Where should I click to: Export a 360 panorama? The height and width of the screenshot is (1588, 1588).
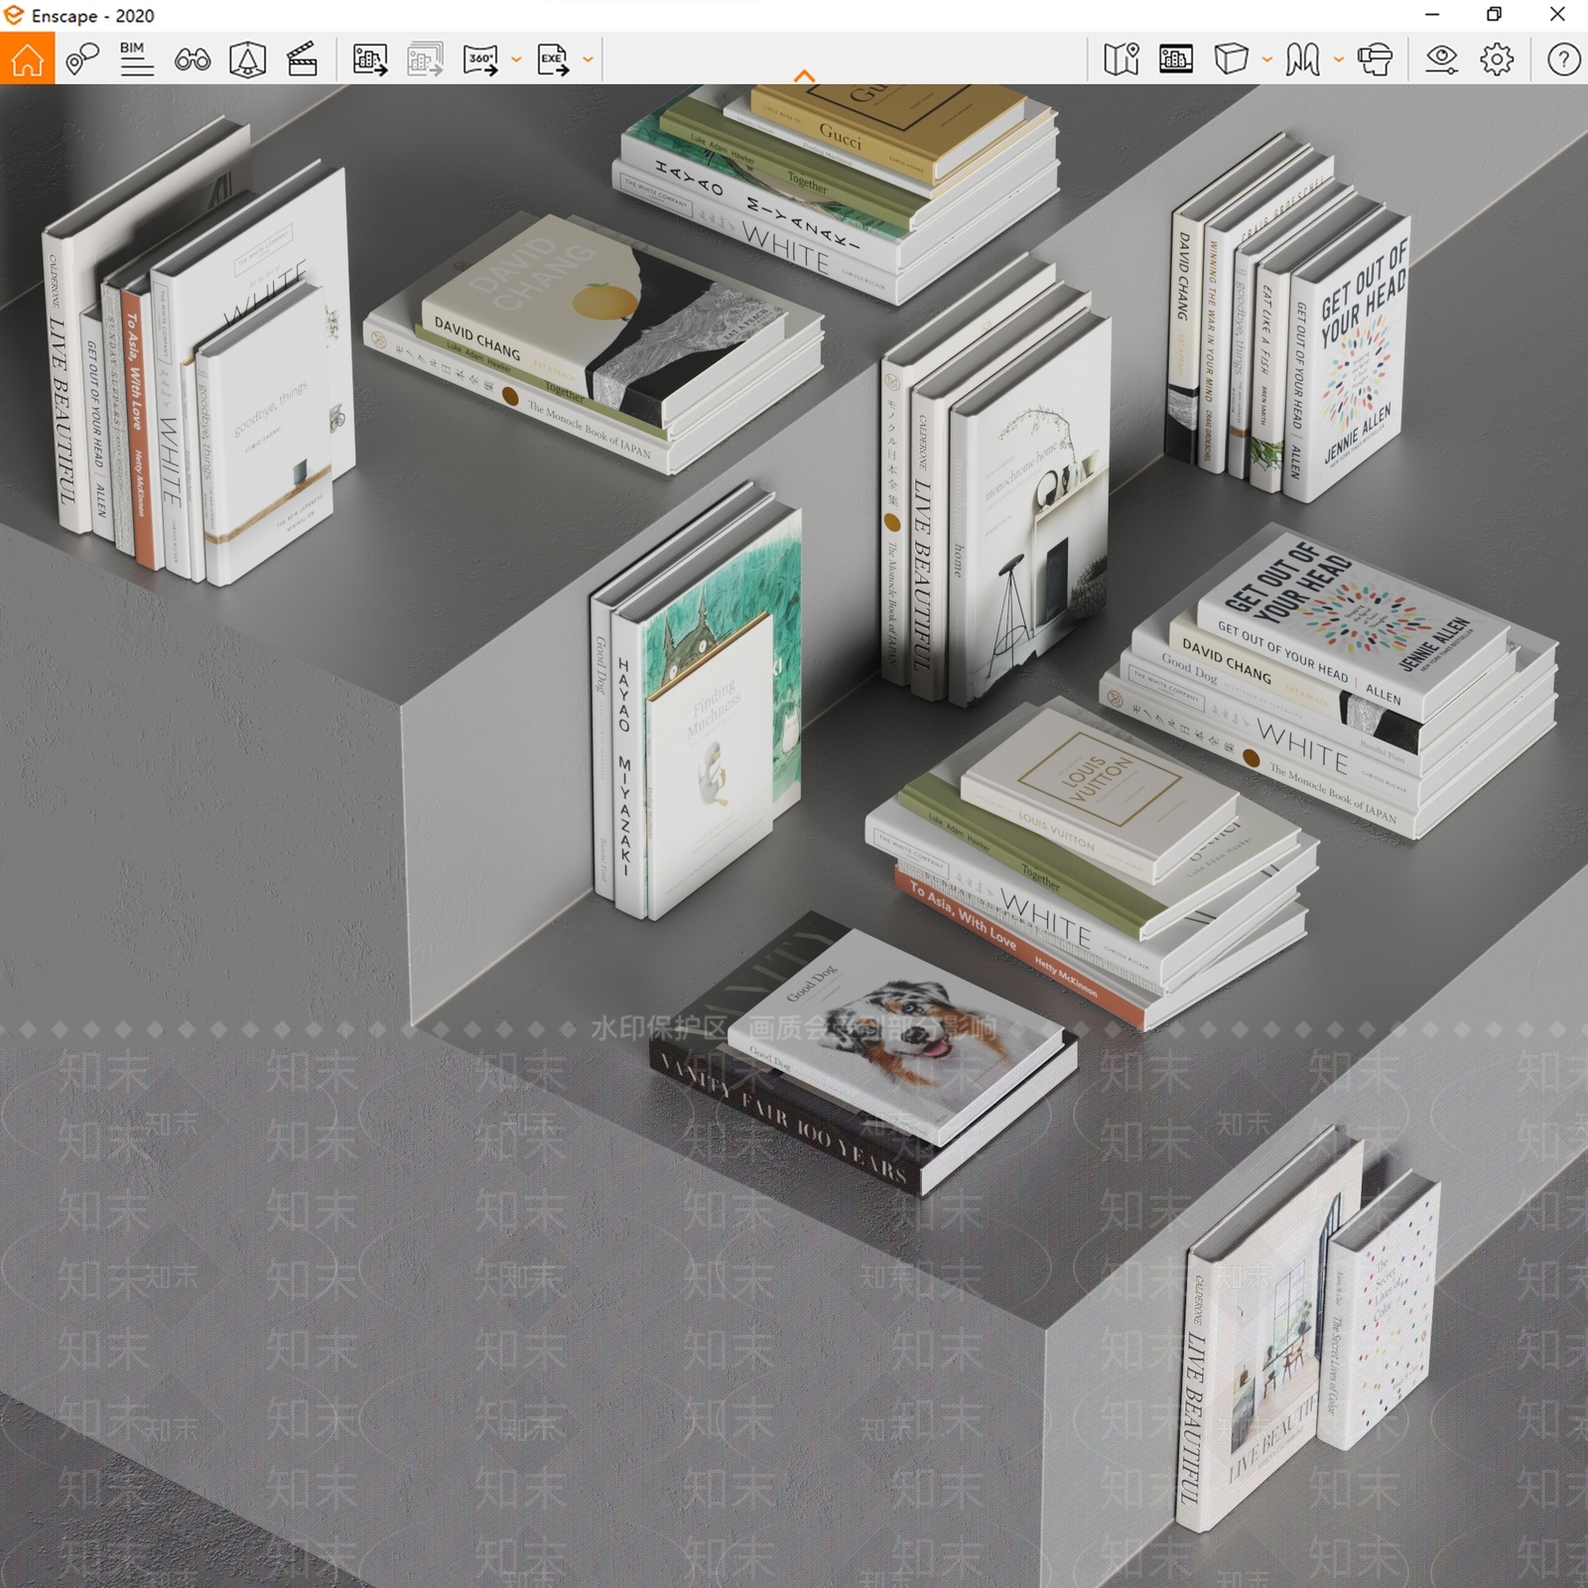point(481,60)
